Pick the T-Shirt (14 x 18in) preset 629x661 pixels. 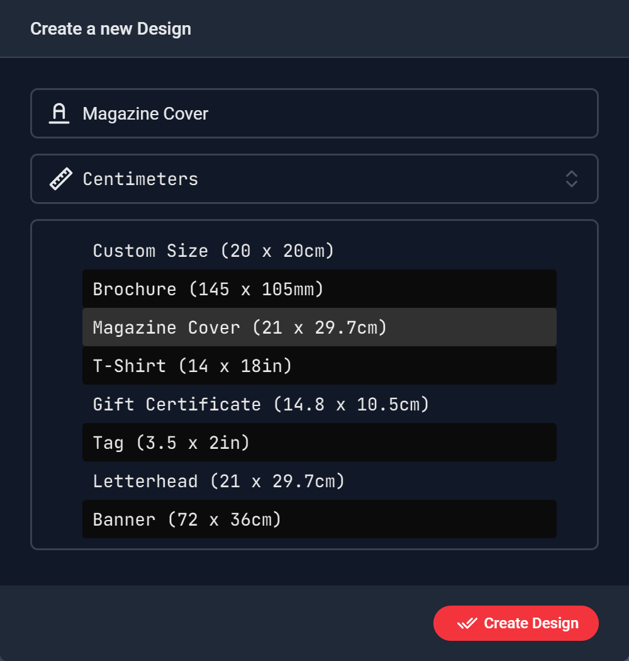[x=320, y=366]
